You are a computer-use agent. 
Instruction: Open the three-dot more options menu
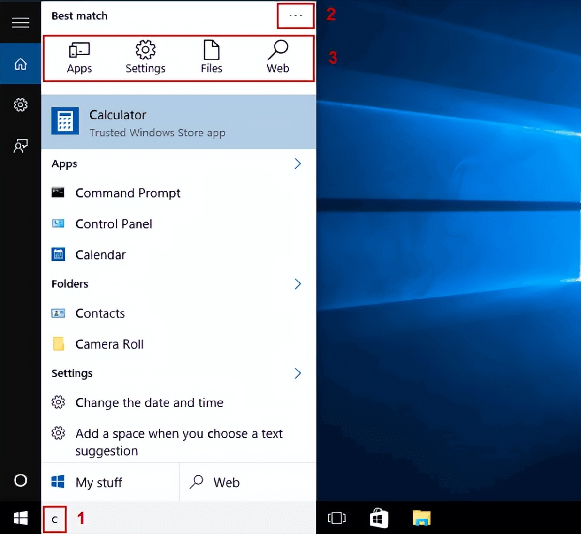pos(295,15)
